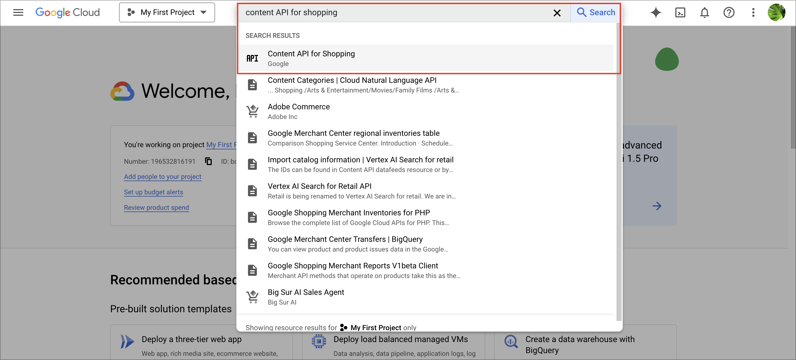Clear the search box with the X
The image size is (796, 360).
pos(557,13)
